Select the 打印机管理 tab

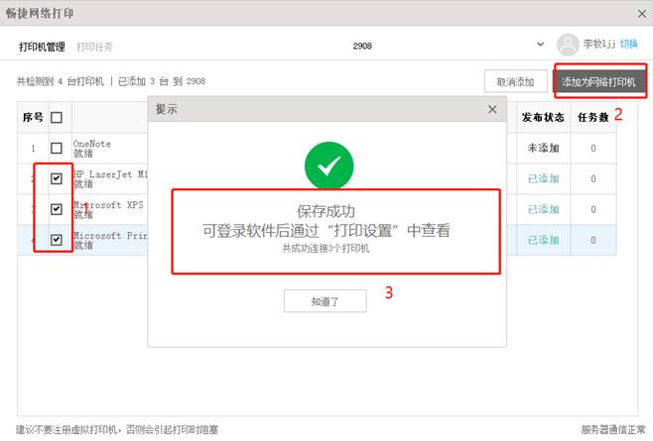(42, 47)
